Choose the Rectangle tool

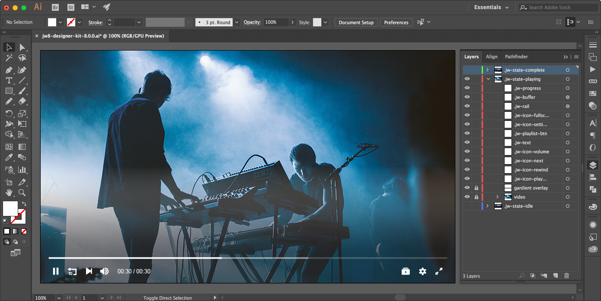click(x=9, y=91)
